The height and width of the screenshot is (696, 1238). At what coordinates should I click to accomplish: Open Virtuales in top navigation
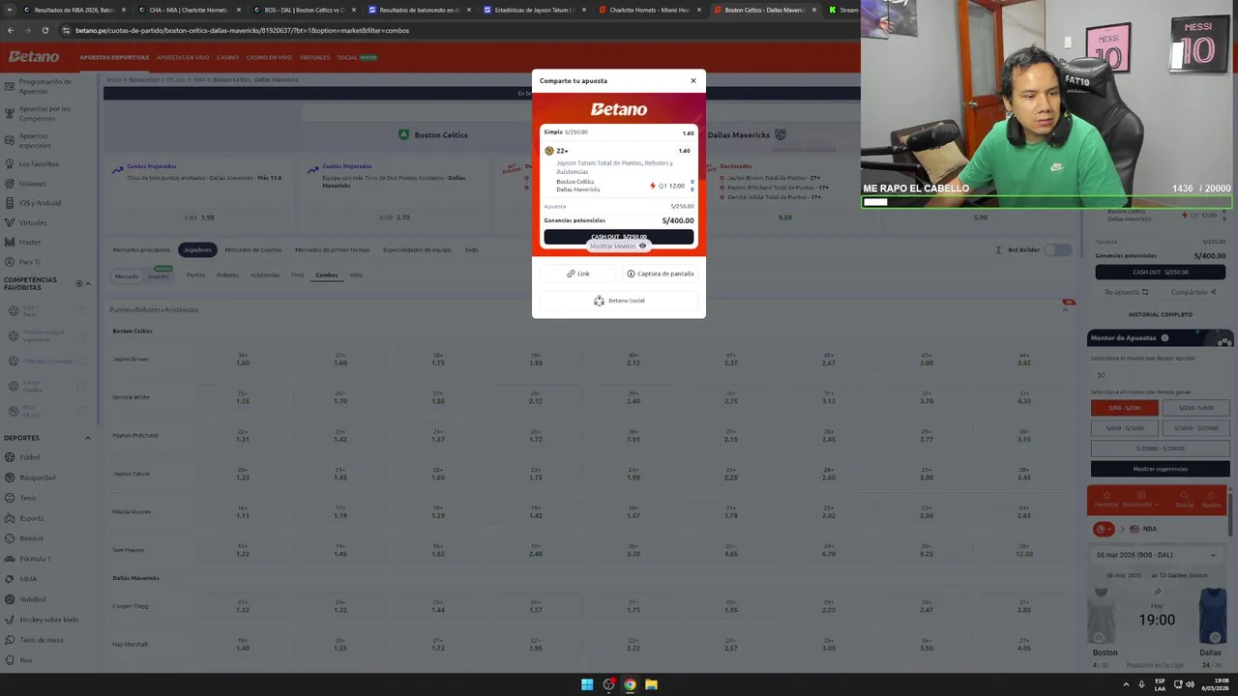tap(315, 57)
